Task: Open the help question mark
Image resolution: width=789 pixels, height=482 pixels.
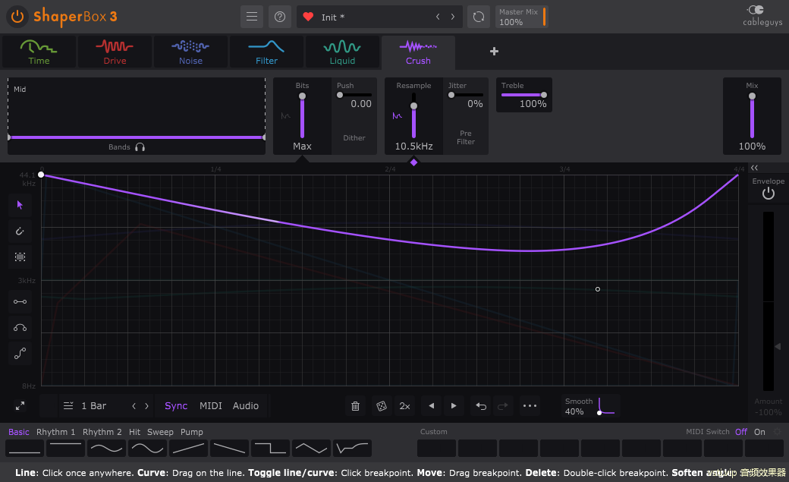Action: coord(280,17)
